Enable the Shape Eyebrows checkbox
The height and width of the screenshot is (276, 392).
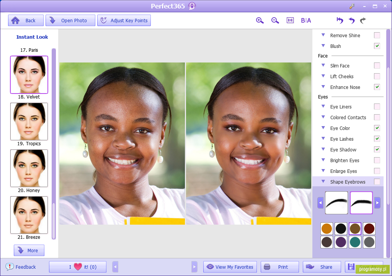point(377,182)
